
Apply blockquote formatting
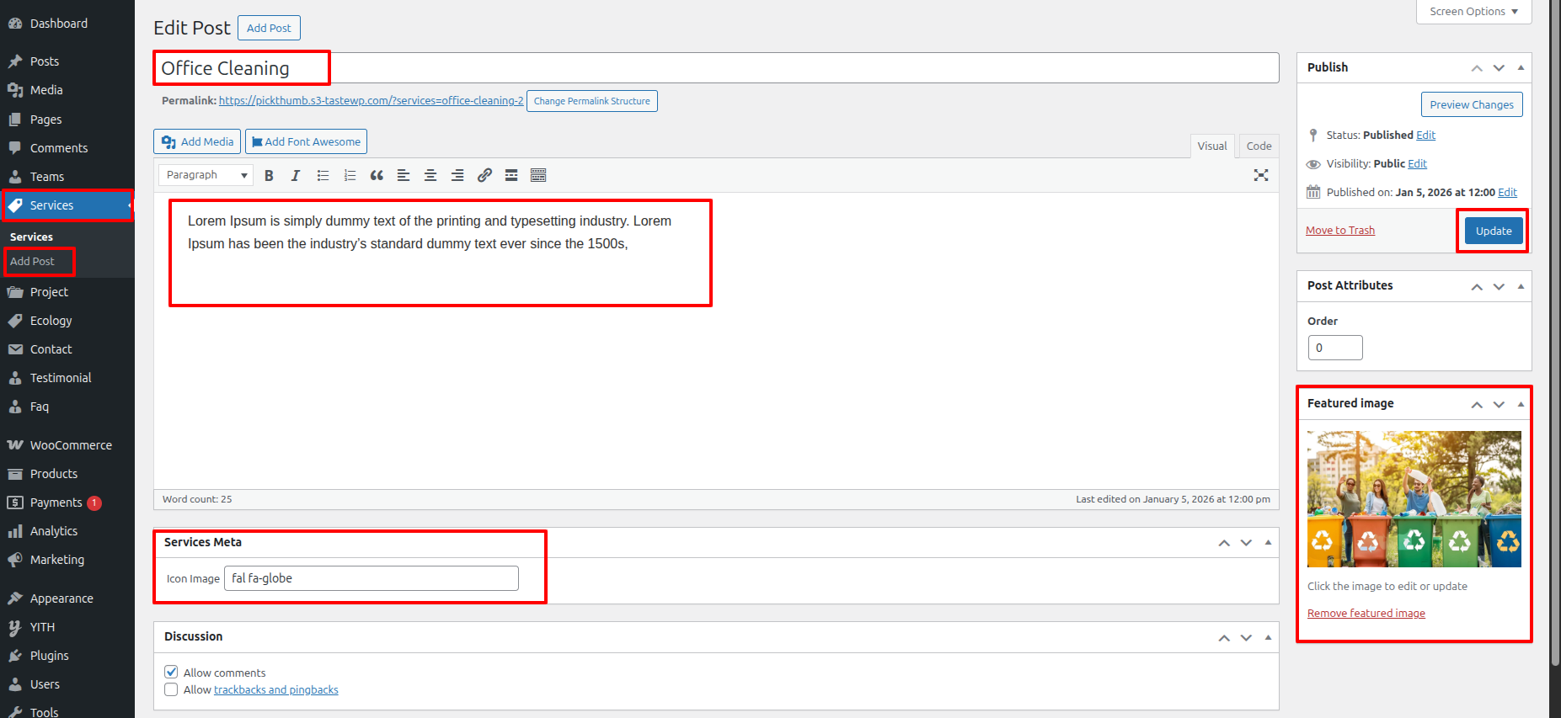coord(377,175)
